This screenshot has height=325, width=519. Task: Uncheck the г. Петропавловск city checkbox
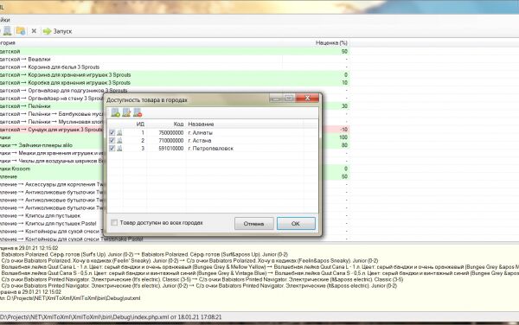click(x=112, y=149)
